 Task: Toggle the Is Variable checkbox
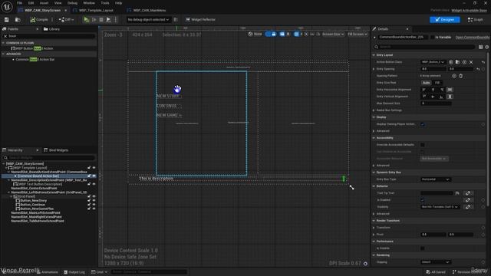click(433, 38)
